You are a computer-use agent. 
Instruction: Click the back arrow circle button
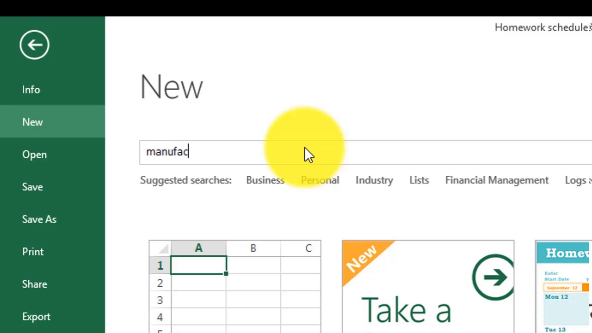click(x=34, y=45)
